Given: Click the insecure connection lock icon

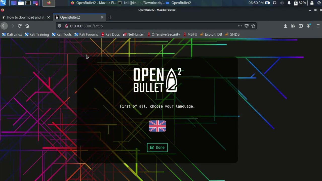Looking at the screenshot, I should click(66, 26).
